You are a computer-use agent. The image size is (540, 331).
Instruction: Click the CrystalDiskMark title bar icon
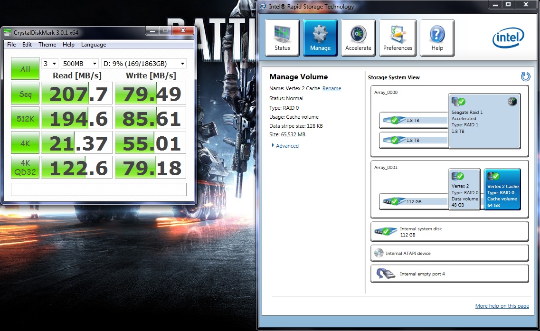[x=7, y=33]
